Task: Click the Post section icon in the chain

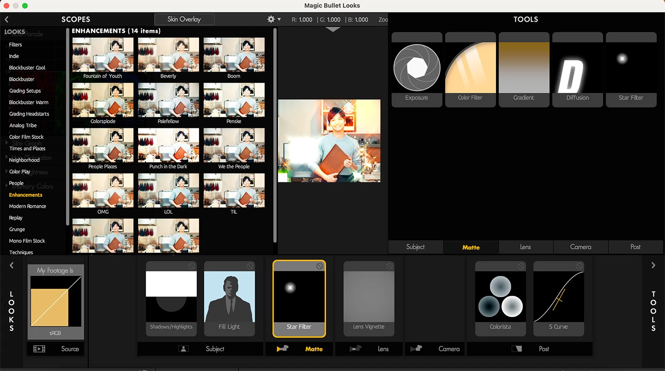Action: pyautogui.click(x=516, y=349)
